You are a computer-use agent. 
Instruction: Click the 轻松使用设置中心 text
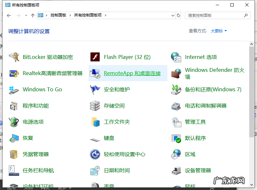point(125,154)
